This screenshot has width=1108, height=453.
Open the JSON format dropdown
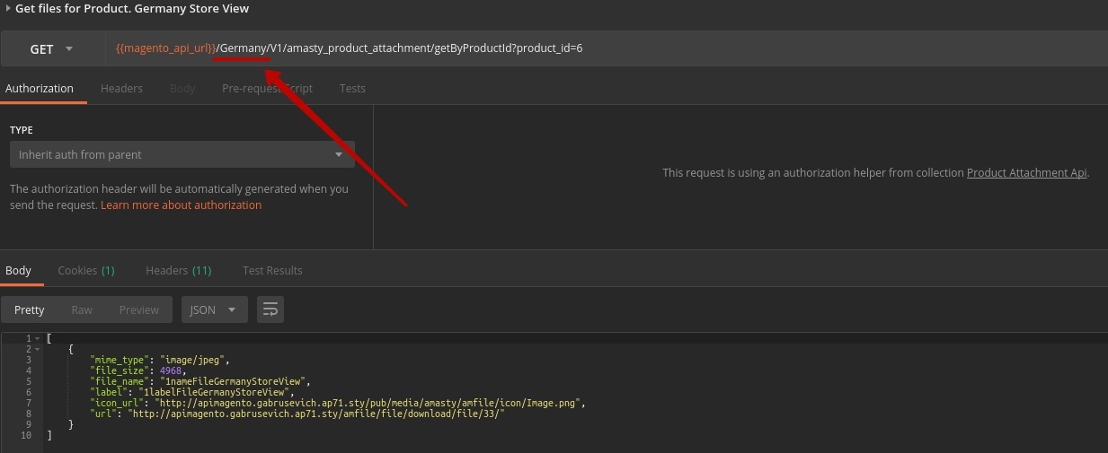pyautogui.click(x=214, y=310)
